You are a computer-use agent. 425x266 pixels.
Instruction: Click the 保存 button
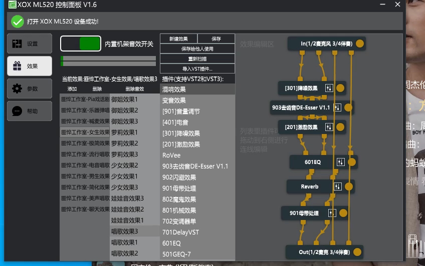coord(216,38)
